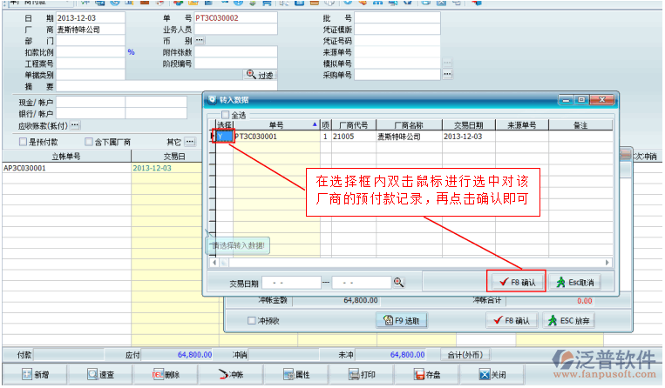Click the 附件张数 input field
Screen dimensions: 665x388
point(236,52)
